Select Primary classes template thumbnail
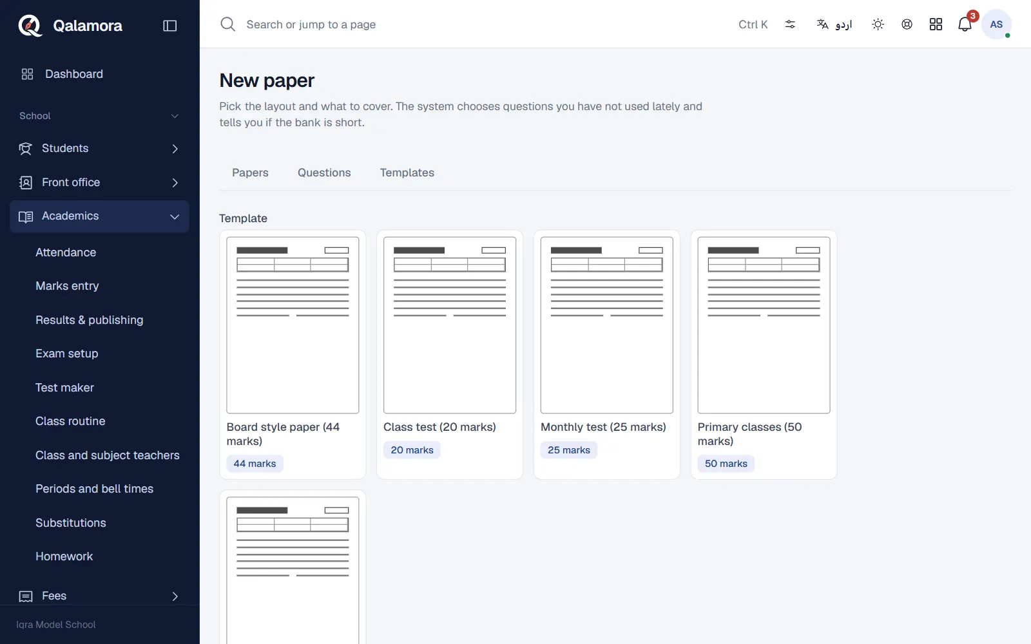The height and width of the screenshot is (644, 1031). point(764,325)
